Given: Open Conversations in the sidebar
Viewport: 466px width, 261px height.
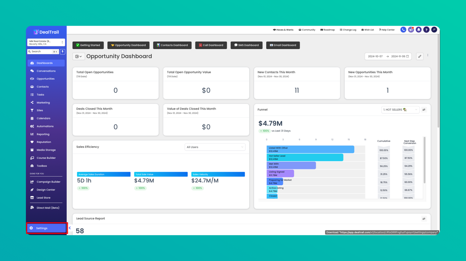Looking at the screenshot, I should tap(46, 71).
